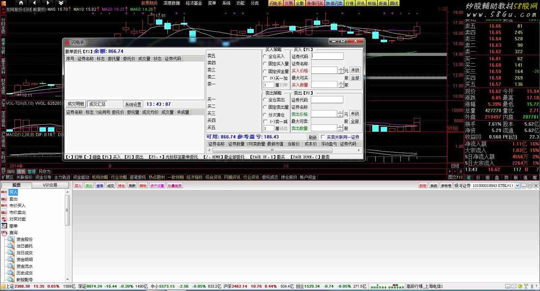Select the 分次清仓 radio option
Screen dimensions: 540x291
(265, 115)
